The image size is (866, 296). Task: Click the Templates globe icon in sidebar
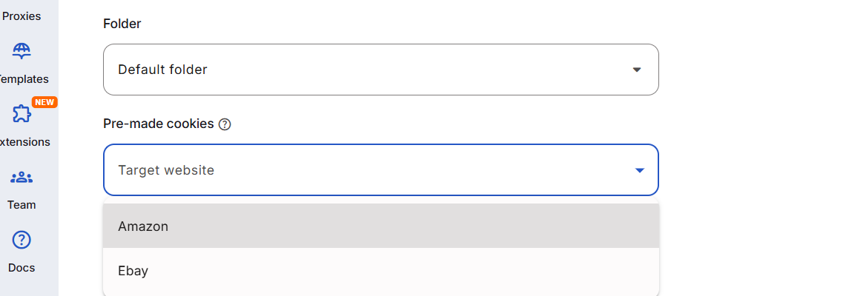(x=22, y=51)
